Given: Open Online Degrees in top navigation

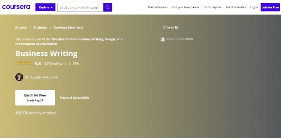Looking at the screenshot, I should (158, 7).
